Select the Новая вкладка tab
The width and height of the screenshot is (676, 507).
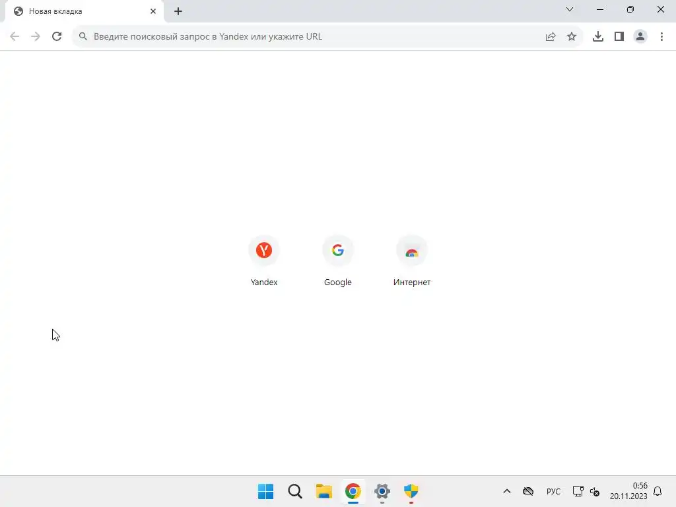tap(84, 11)
